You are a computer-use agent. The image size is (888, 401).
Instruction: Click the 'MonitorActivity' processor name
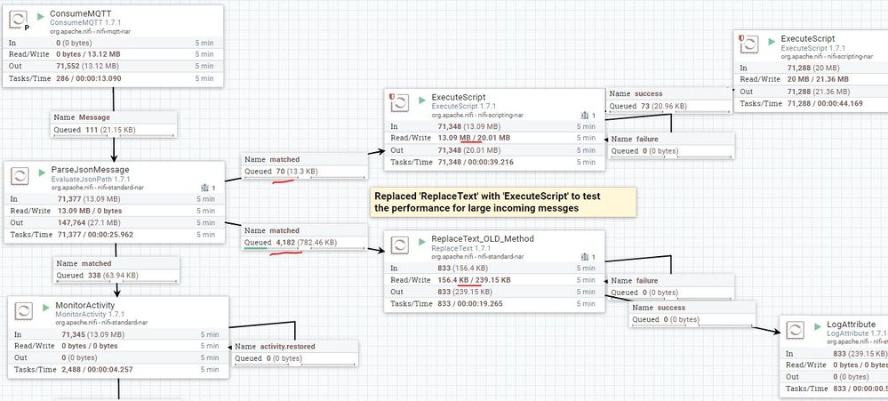click(85, 305)
